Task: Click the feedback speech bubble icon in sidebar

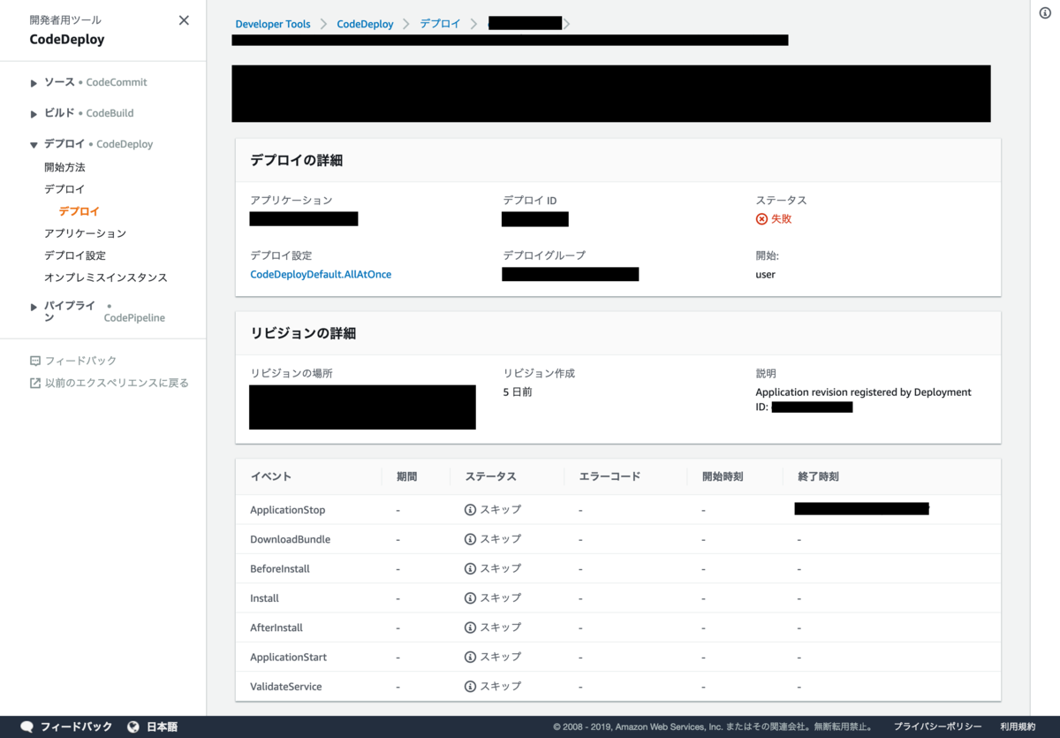Action: [x=35, y=361]
